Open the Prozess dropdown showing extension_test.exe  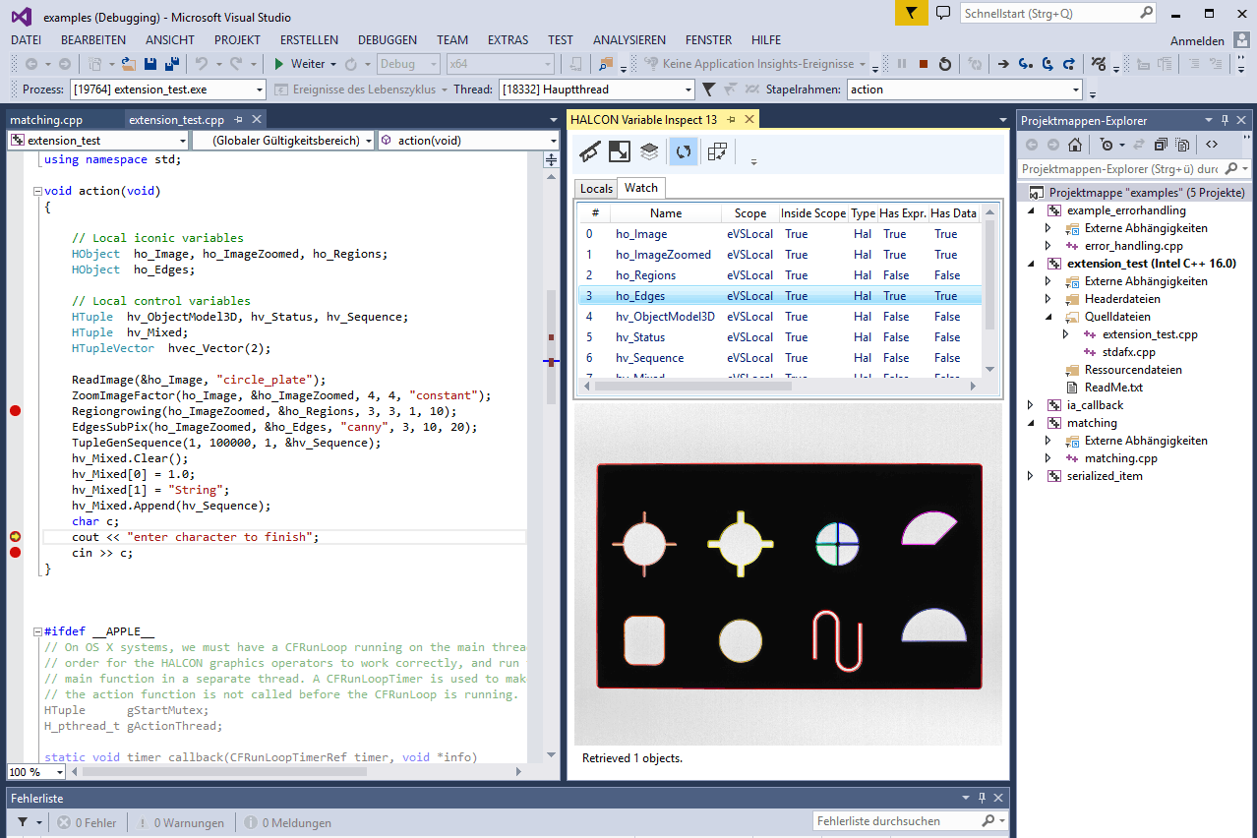point(260,90)
